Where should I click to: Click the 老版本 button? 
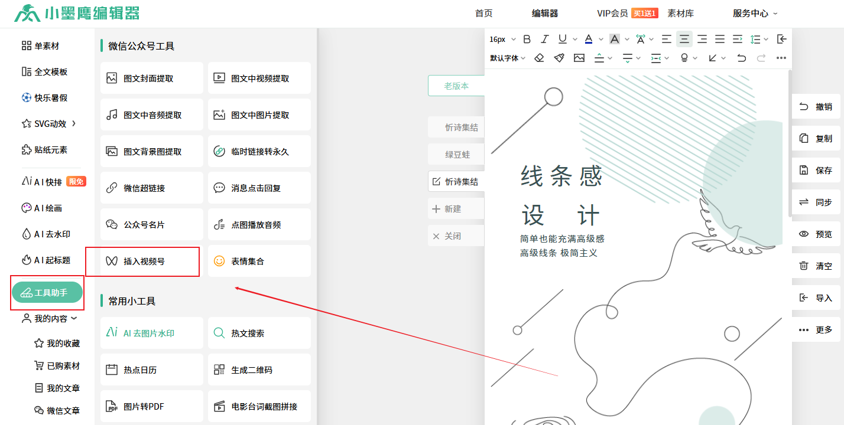coord(456,86)
